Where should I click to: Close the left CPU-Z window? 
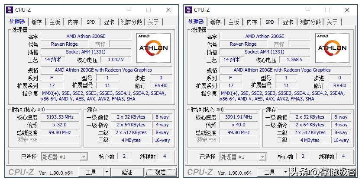click(x=168, y=10)
